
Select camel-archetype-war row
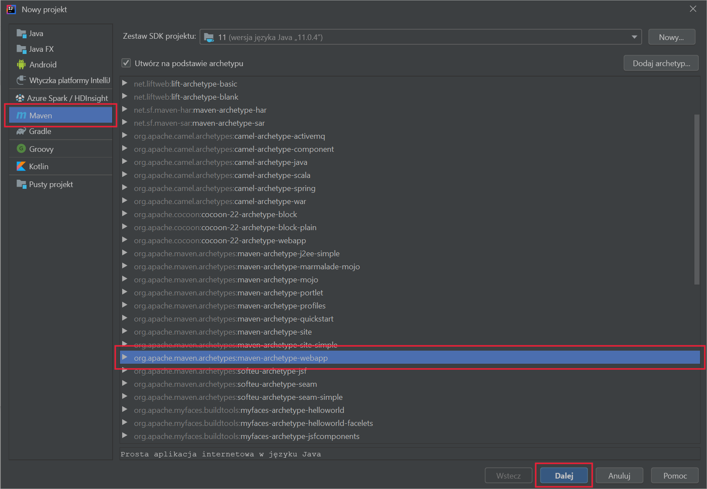click(410, 201)
